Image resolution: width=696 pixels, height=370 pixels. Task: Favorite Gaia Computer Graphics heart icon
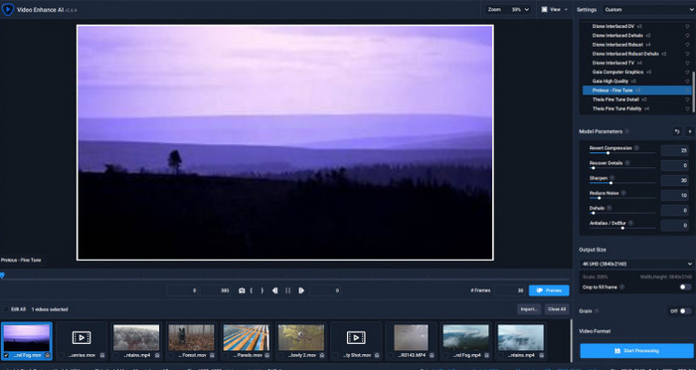tap(688, 72)
